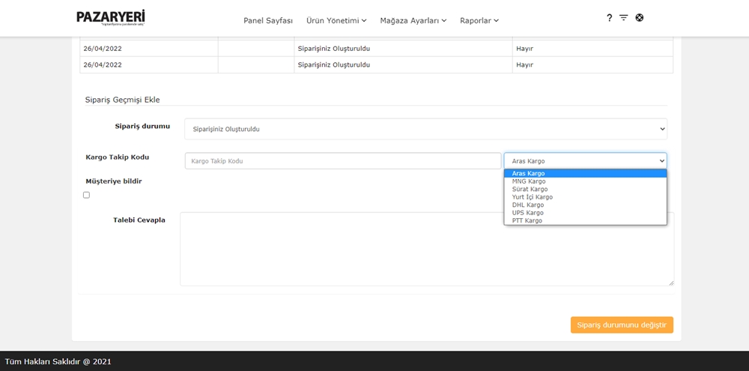The height and width of the screenshot is (371, 749).
Task: Click inside the Talebi Cevapla textarea
Action: tap(427, 249)
